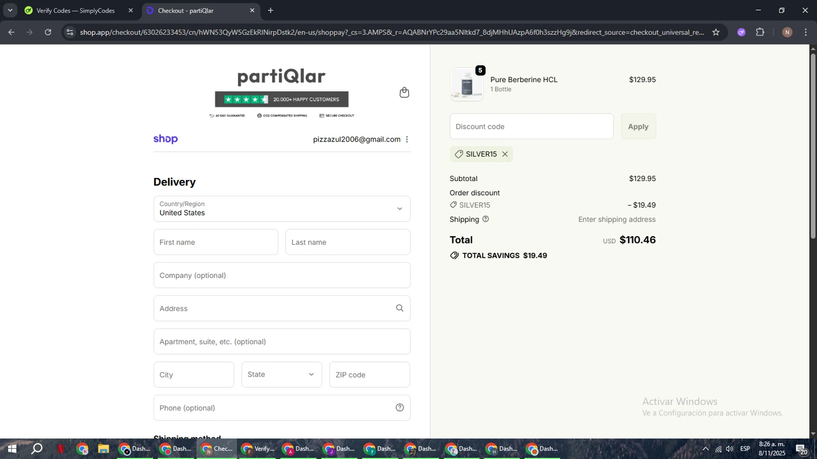817x459 pixels.
Task: Show hidden system tray icons
Action: 705,449
